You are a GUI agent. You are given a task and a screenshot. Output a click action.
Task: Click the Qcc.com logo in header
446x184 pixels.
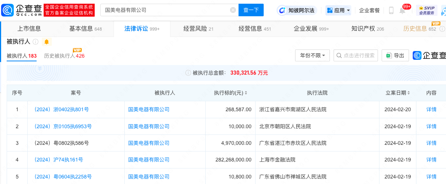22,10
